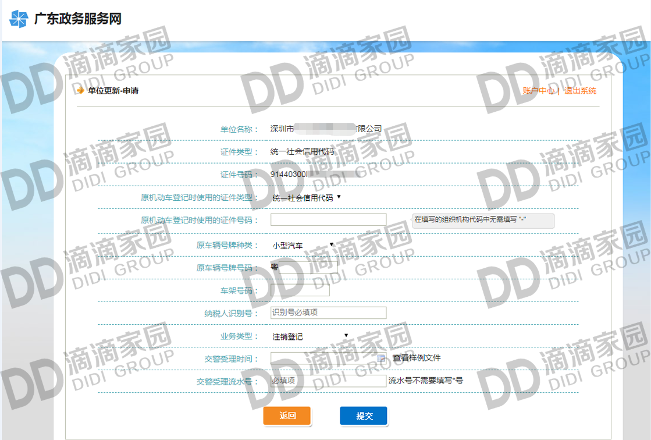Focus 纳税人识别号 field with 识别号必填项
This screenshot has height=440, width=651.
point(328,313)
